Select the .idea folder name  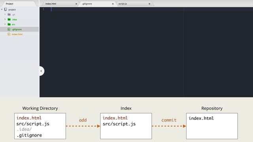pos(14,19)
